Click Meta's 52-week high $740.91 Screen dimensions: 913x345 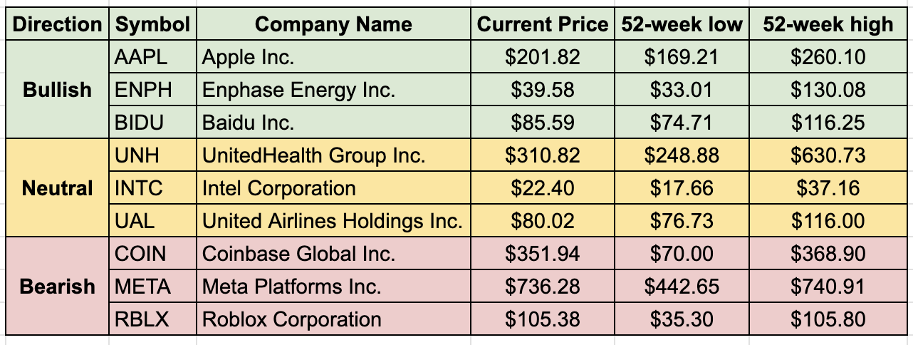pyautogui.click(x=828, y=287)
